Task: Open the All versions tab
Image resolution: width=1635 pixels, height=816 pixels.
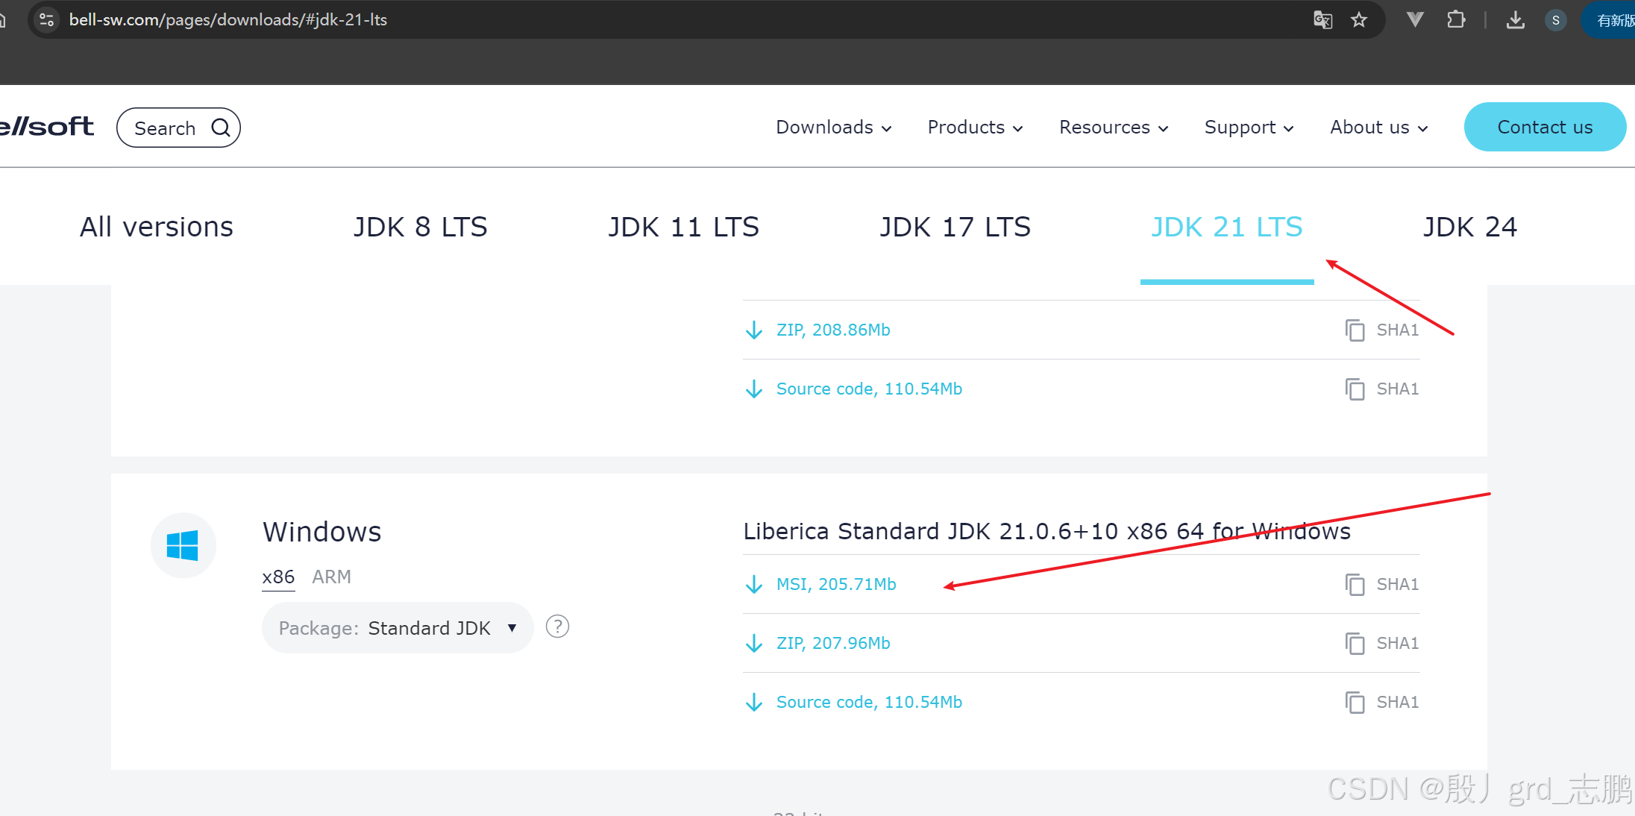Action: tap(157, 227)
